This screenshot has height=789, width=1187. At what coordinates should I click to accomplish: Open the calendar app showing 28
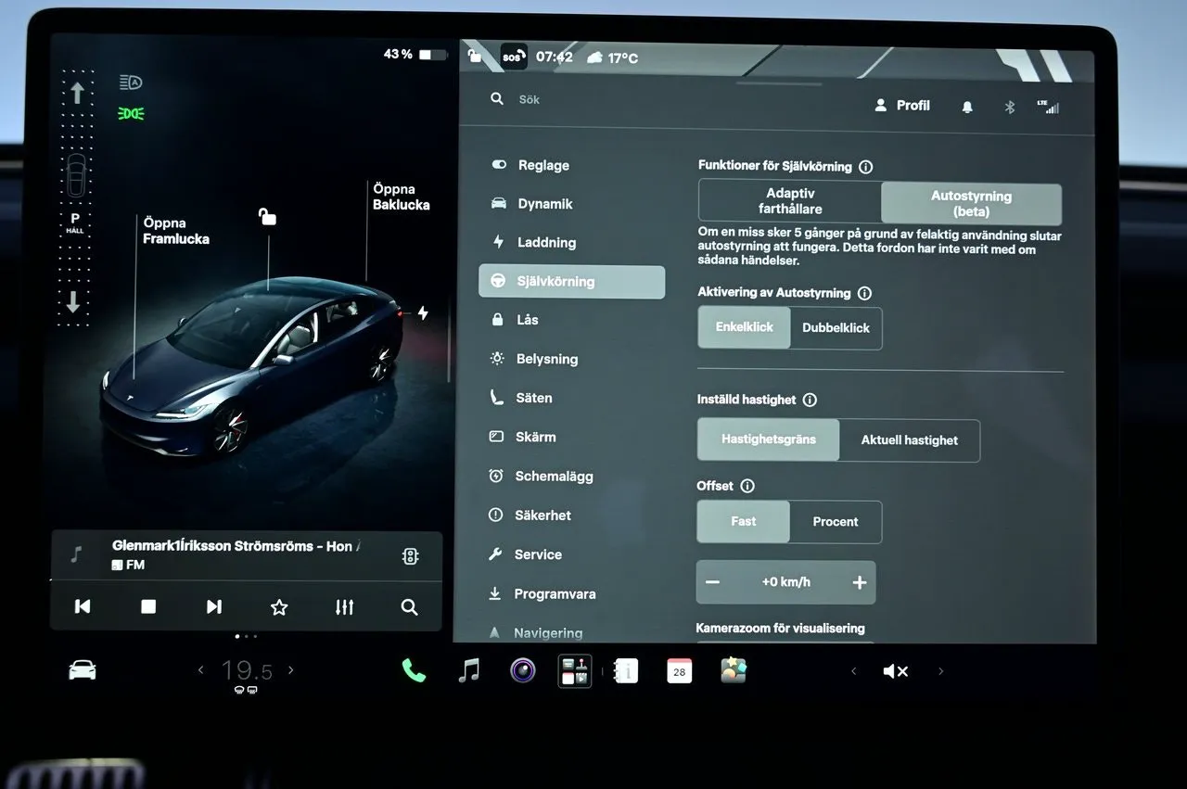[x=679, y=670]
